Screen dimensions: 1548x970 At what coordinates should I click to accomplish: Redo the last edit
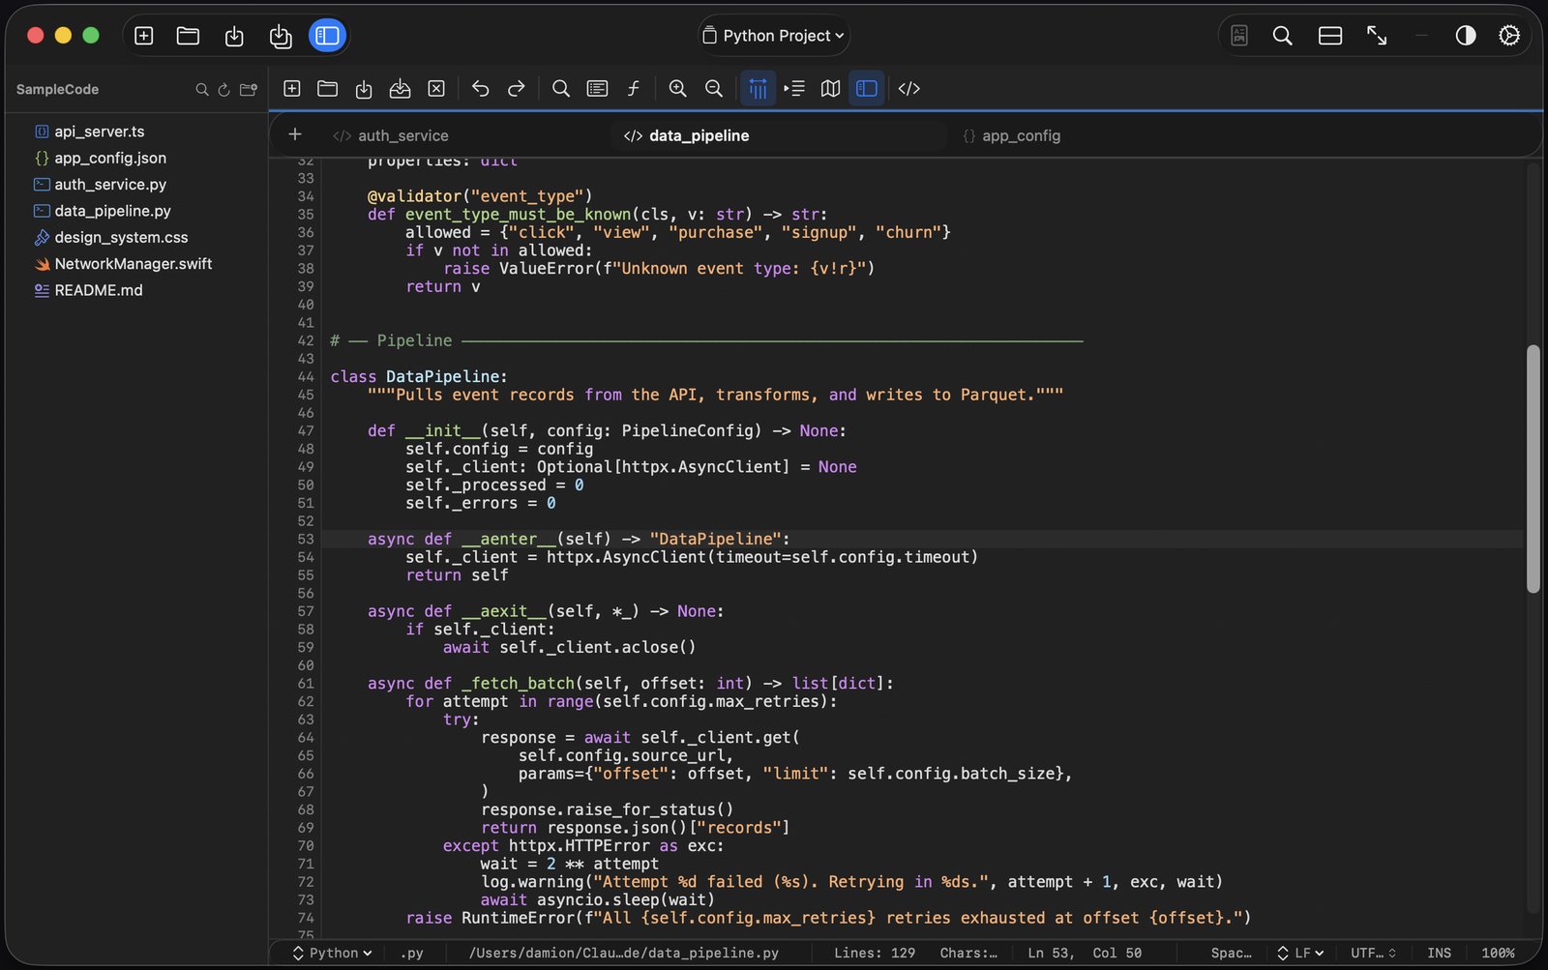517,89
